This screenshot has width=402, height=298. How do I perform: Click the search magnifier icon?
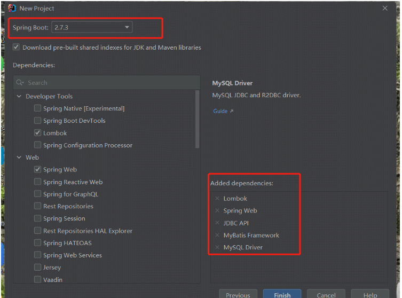(x=20, y=83)
